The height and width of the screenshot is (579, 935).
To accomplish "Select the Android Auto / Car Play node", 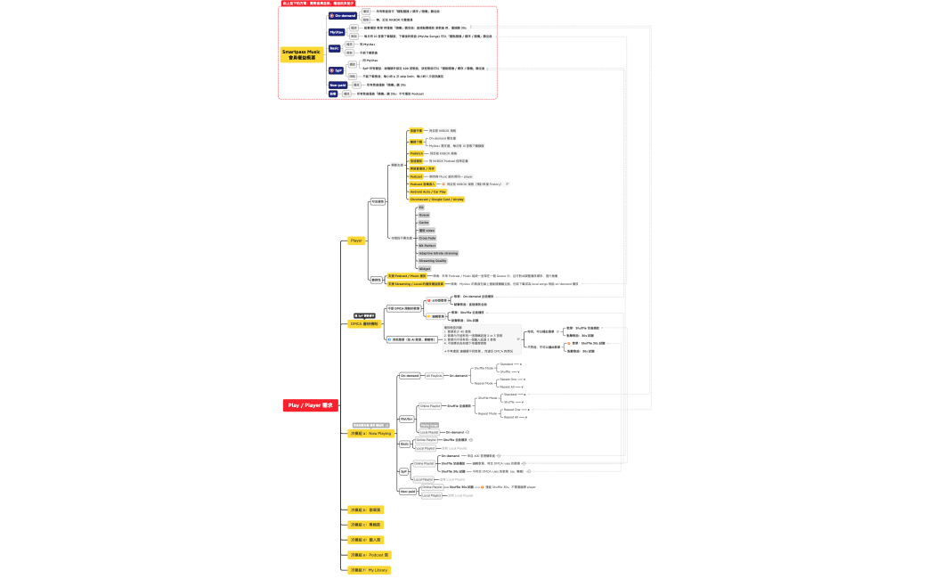I will pyautogui.click(x=428, y=192).
